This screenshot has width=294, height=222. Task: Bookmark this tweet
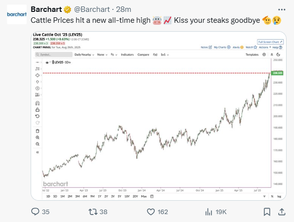[267, 212]
